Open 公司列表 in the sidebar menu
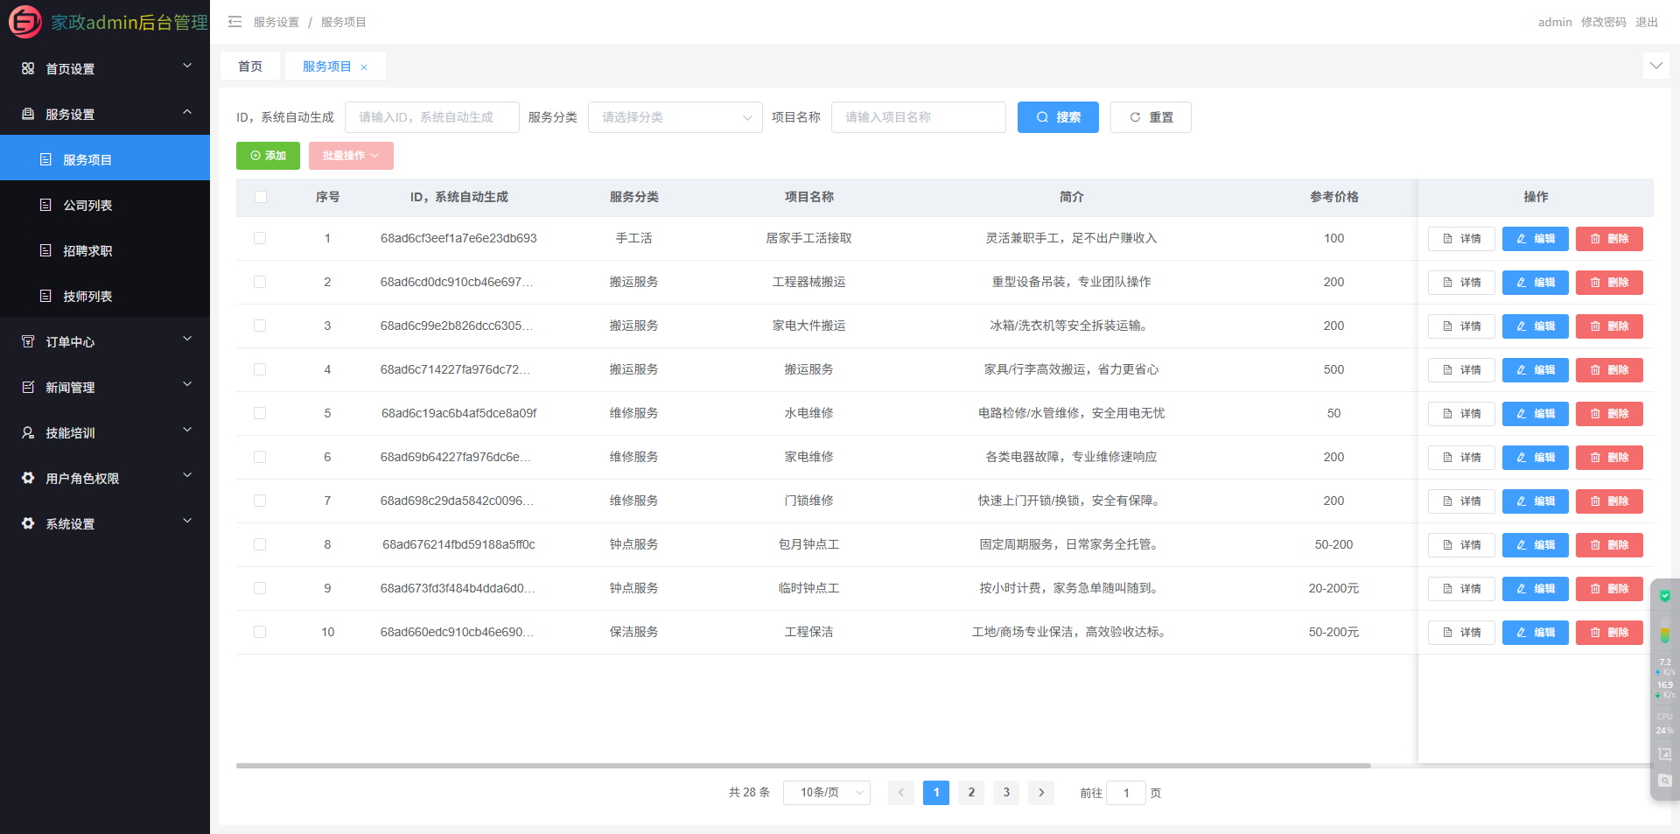Viewport: 1680px width, 834px height. 87,205
